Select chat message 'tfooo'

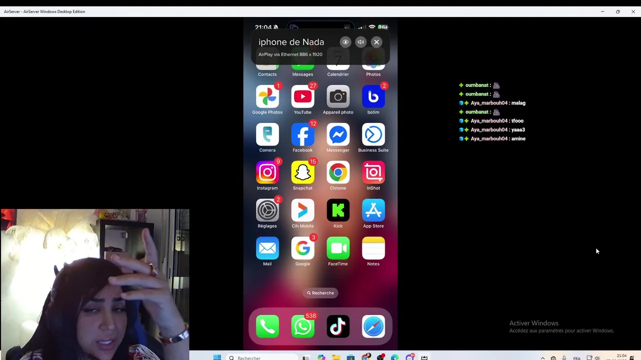(517, 121)
